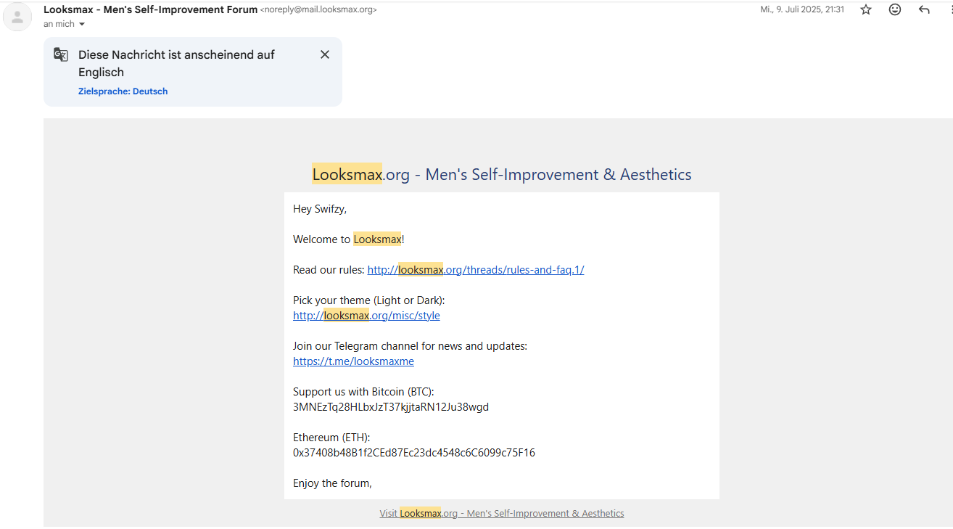
Task: Star this email from Looksmax
Action: (865, 9)
